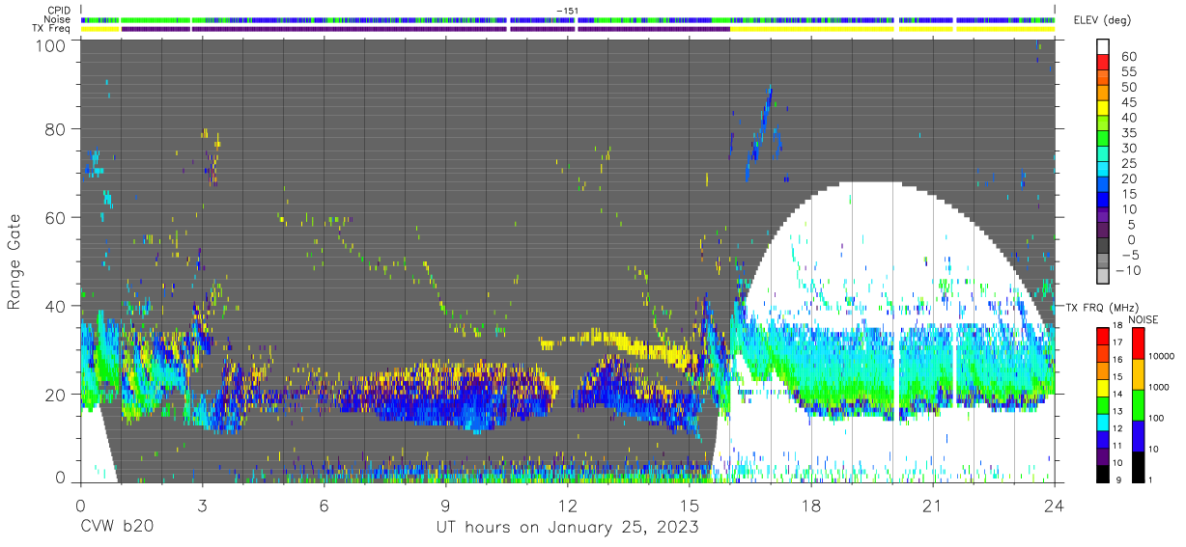Click the Range Gate axis title
Screen dimensions: 1186x547
(x=14, y=262)
